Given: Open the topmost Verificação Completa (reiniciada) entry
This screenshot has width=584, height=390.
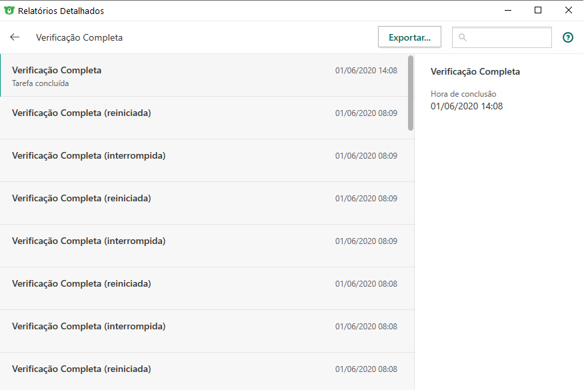Looking at the screenshot, I should [x=200, y=118].
